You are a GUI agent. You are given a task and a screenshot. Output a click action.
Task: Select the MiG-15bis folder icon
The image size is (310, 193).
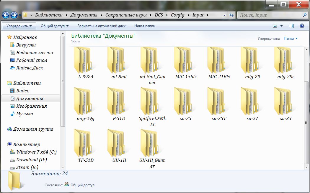[x=184, y=61]
